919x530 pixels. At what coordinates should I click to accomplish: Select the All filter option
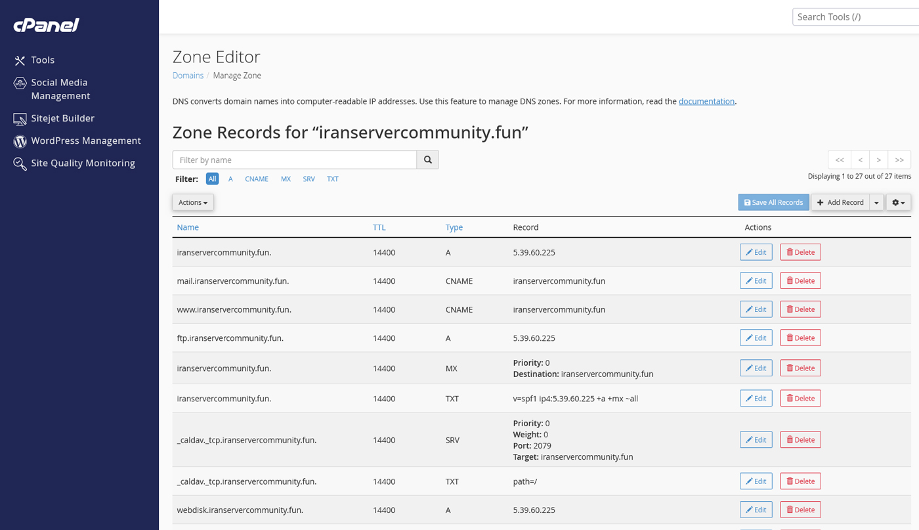pyautogui.click(x=212, y=179)
